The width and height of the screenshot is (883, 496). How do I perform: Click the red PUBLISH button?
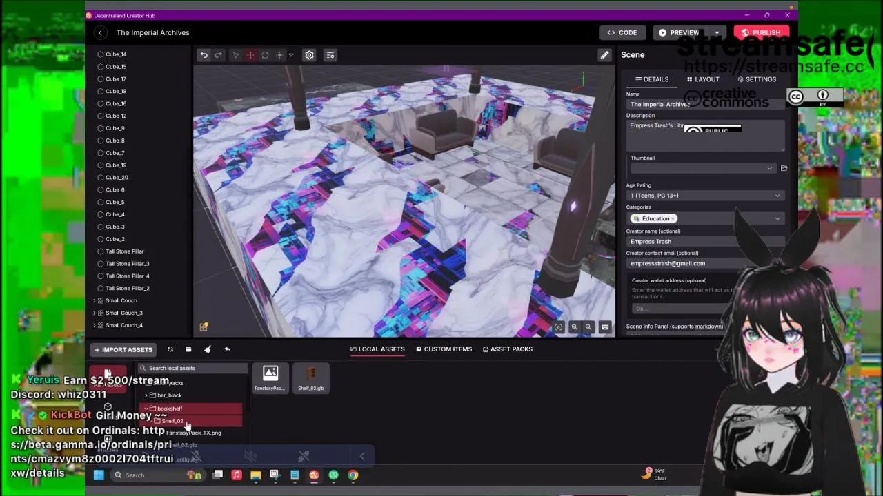pos(762,32)
